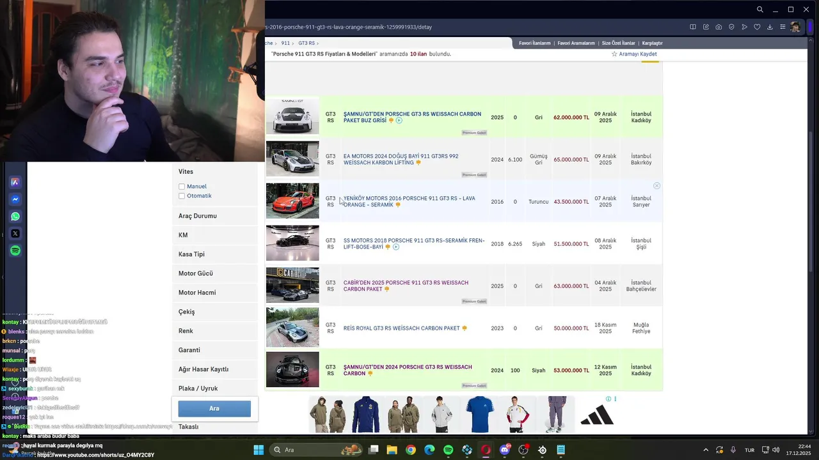Launch Microsoft Edge from taskbar
Screen dimensions: 819x460
click(x=429, y=450)
